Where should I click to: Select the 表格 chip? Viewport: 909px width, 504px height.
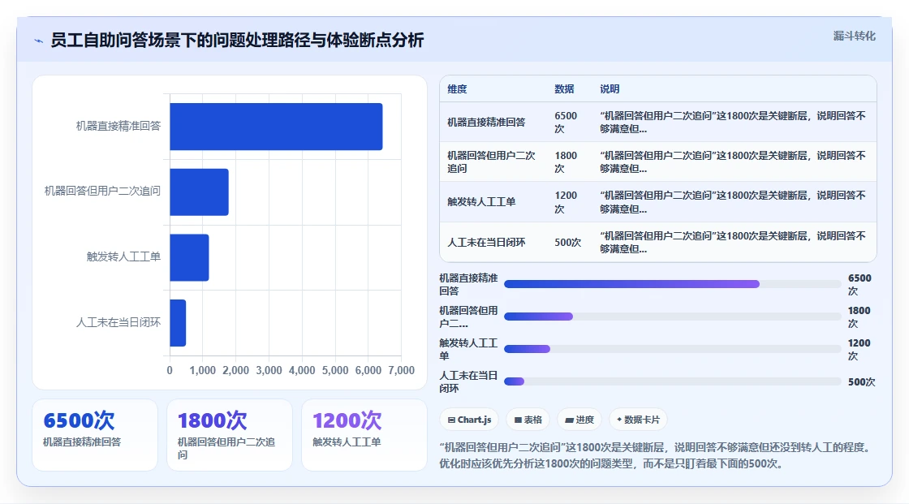point(528,420)
